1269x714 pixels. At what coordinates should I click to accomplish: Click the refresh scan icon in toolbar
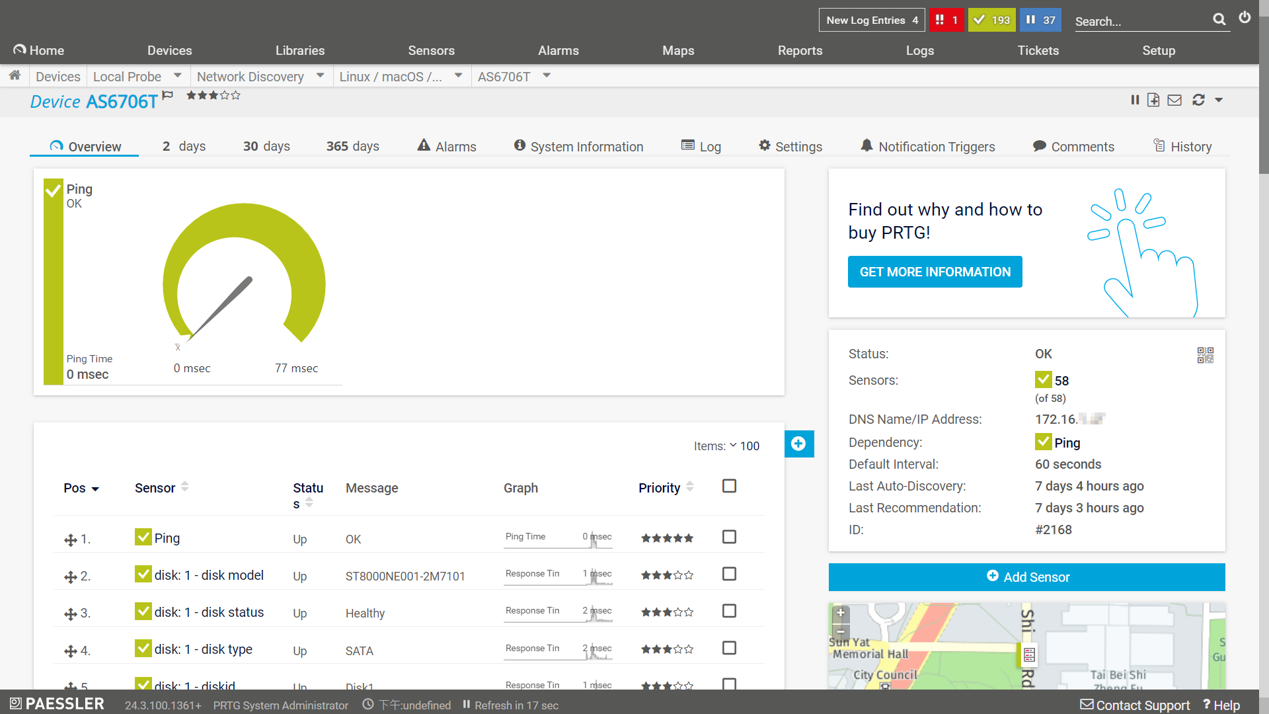(1198, 100)
